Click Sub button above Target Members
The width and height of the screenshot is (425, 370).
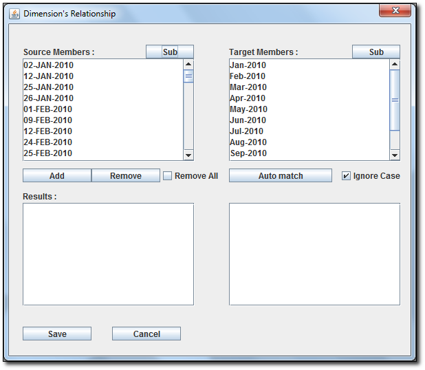[376, 52]
